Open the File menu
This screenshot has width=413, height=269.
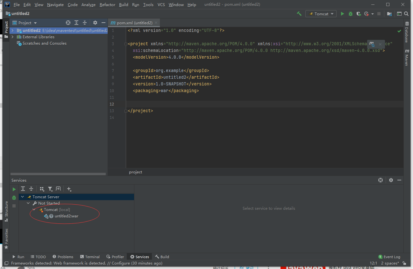(x=17, y=4)
